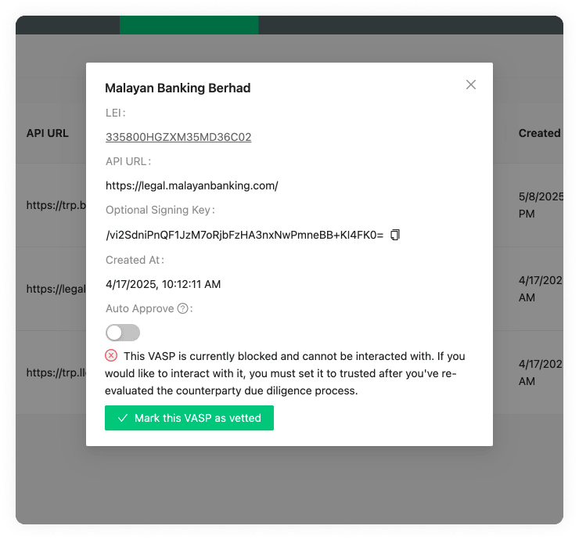The width and height of the screenshot is (579, 540).
Task: Select the legal.malayanbanking.com API URL text
Action: coord(192,185)
